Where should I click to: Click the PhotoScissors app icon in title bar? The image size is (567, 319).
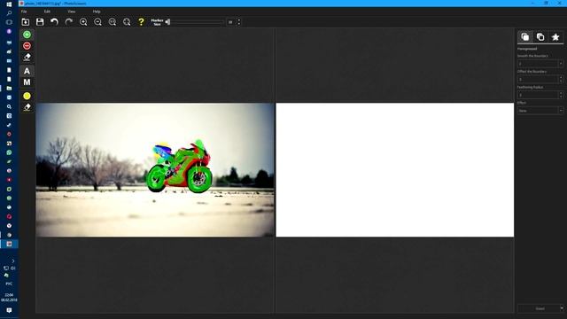pos(21,4)
